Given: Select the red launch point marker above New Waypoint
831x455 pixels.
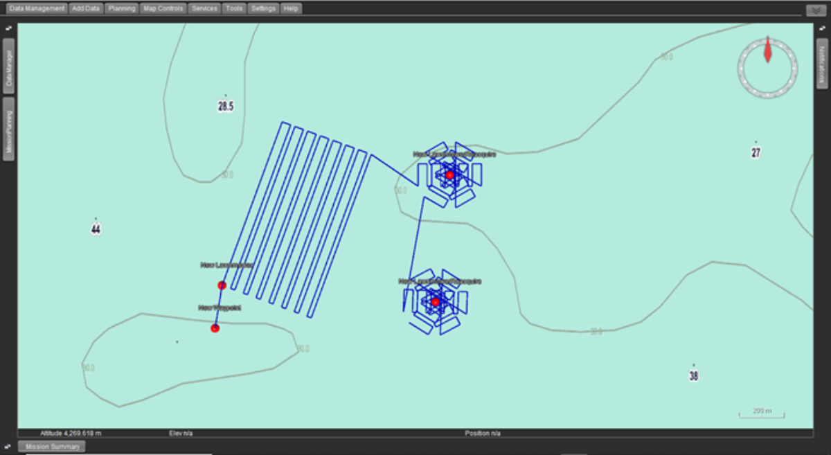Looking at the screenshot, I should [x=222, y=285].
